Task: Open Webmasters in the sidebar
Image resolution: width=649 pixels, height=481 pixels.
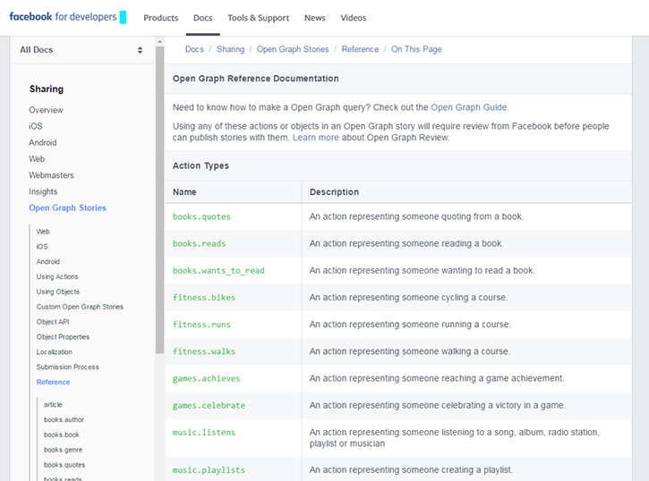Action: (51, 175)
